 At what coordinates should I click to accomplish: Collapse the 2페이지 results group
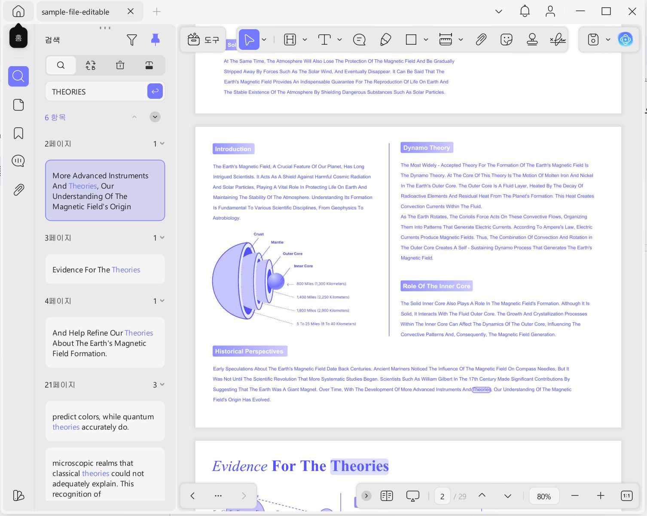click(x=162, y=144)
